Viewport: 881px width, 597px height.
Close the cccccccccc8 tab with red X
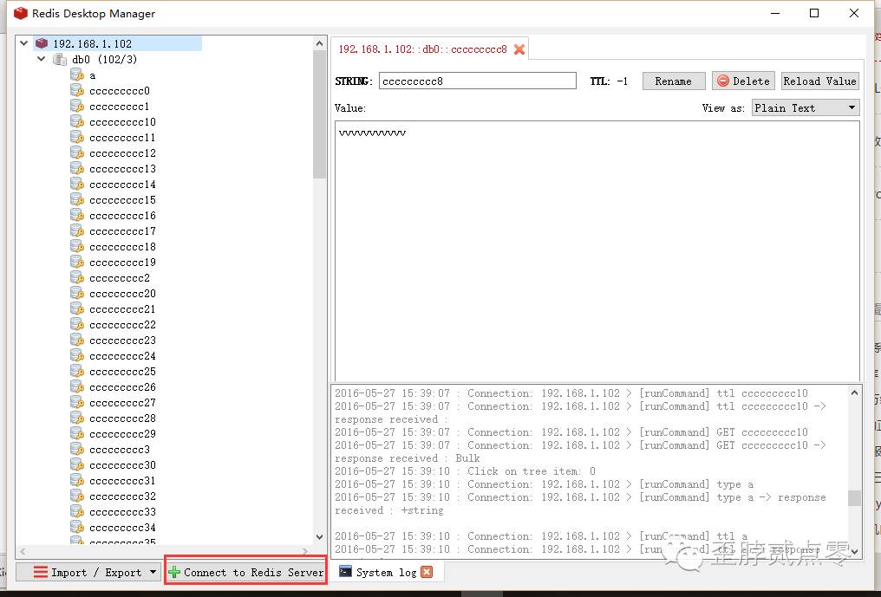[x=519, y=49]
